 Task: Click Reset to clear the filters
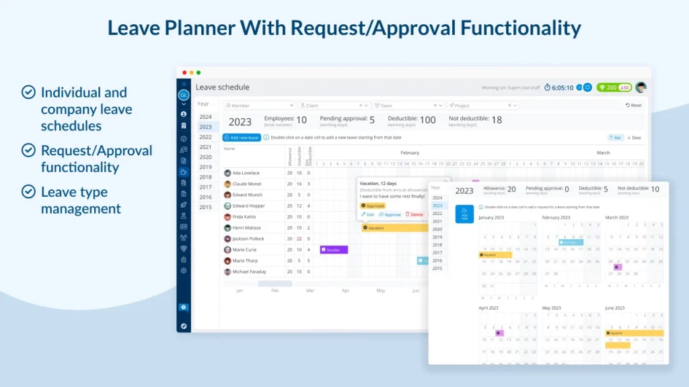[x=633, y=105]
